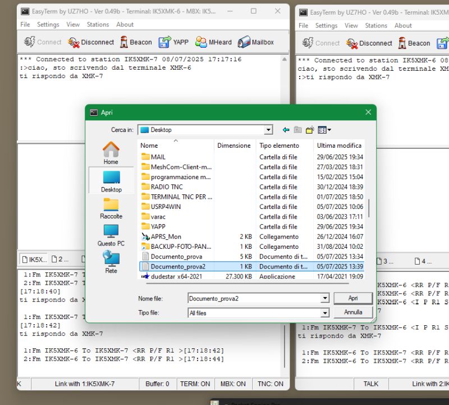
Task: Sort by the Nome column header
Action: click(176, 145)
